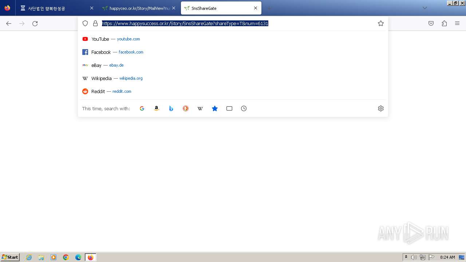The height and width of the screenshot is (262, 466).
Task: Select eBay suggestion ebay.de
Action: point(233,65)
